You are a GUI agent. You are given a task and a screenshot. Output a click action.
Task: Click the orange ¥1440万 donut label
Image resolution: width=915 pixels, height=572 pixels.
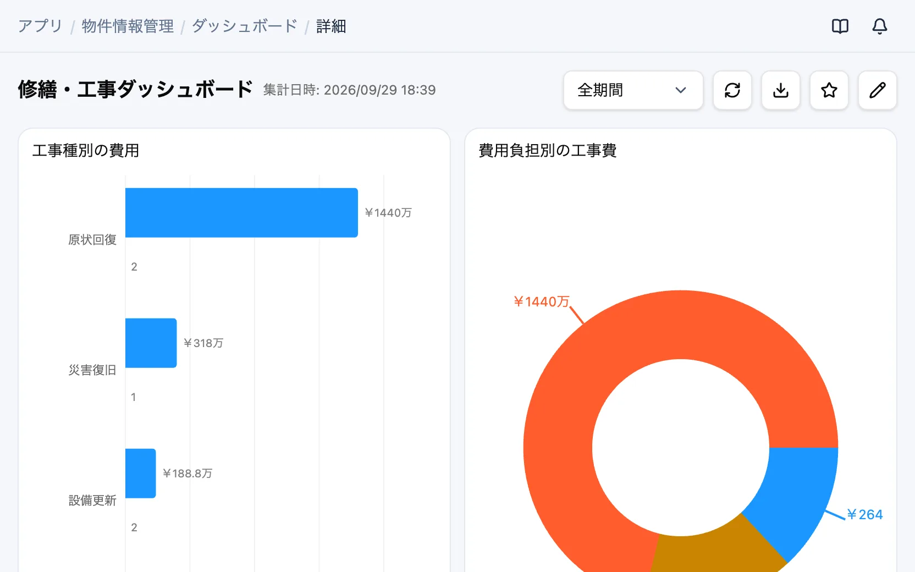coord(542,301)
